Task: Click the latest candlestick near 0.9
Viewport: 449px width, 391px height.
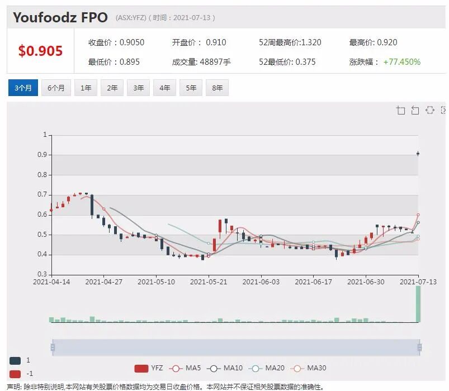Action: pyautogui.click(x=418, y=154)
